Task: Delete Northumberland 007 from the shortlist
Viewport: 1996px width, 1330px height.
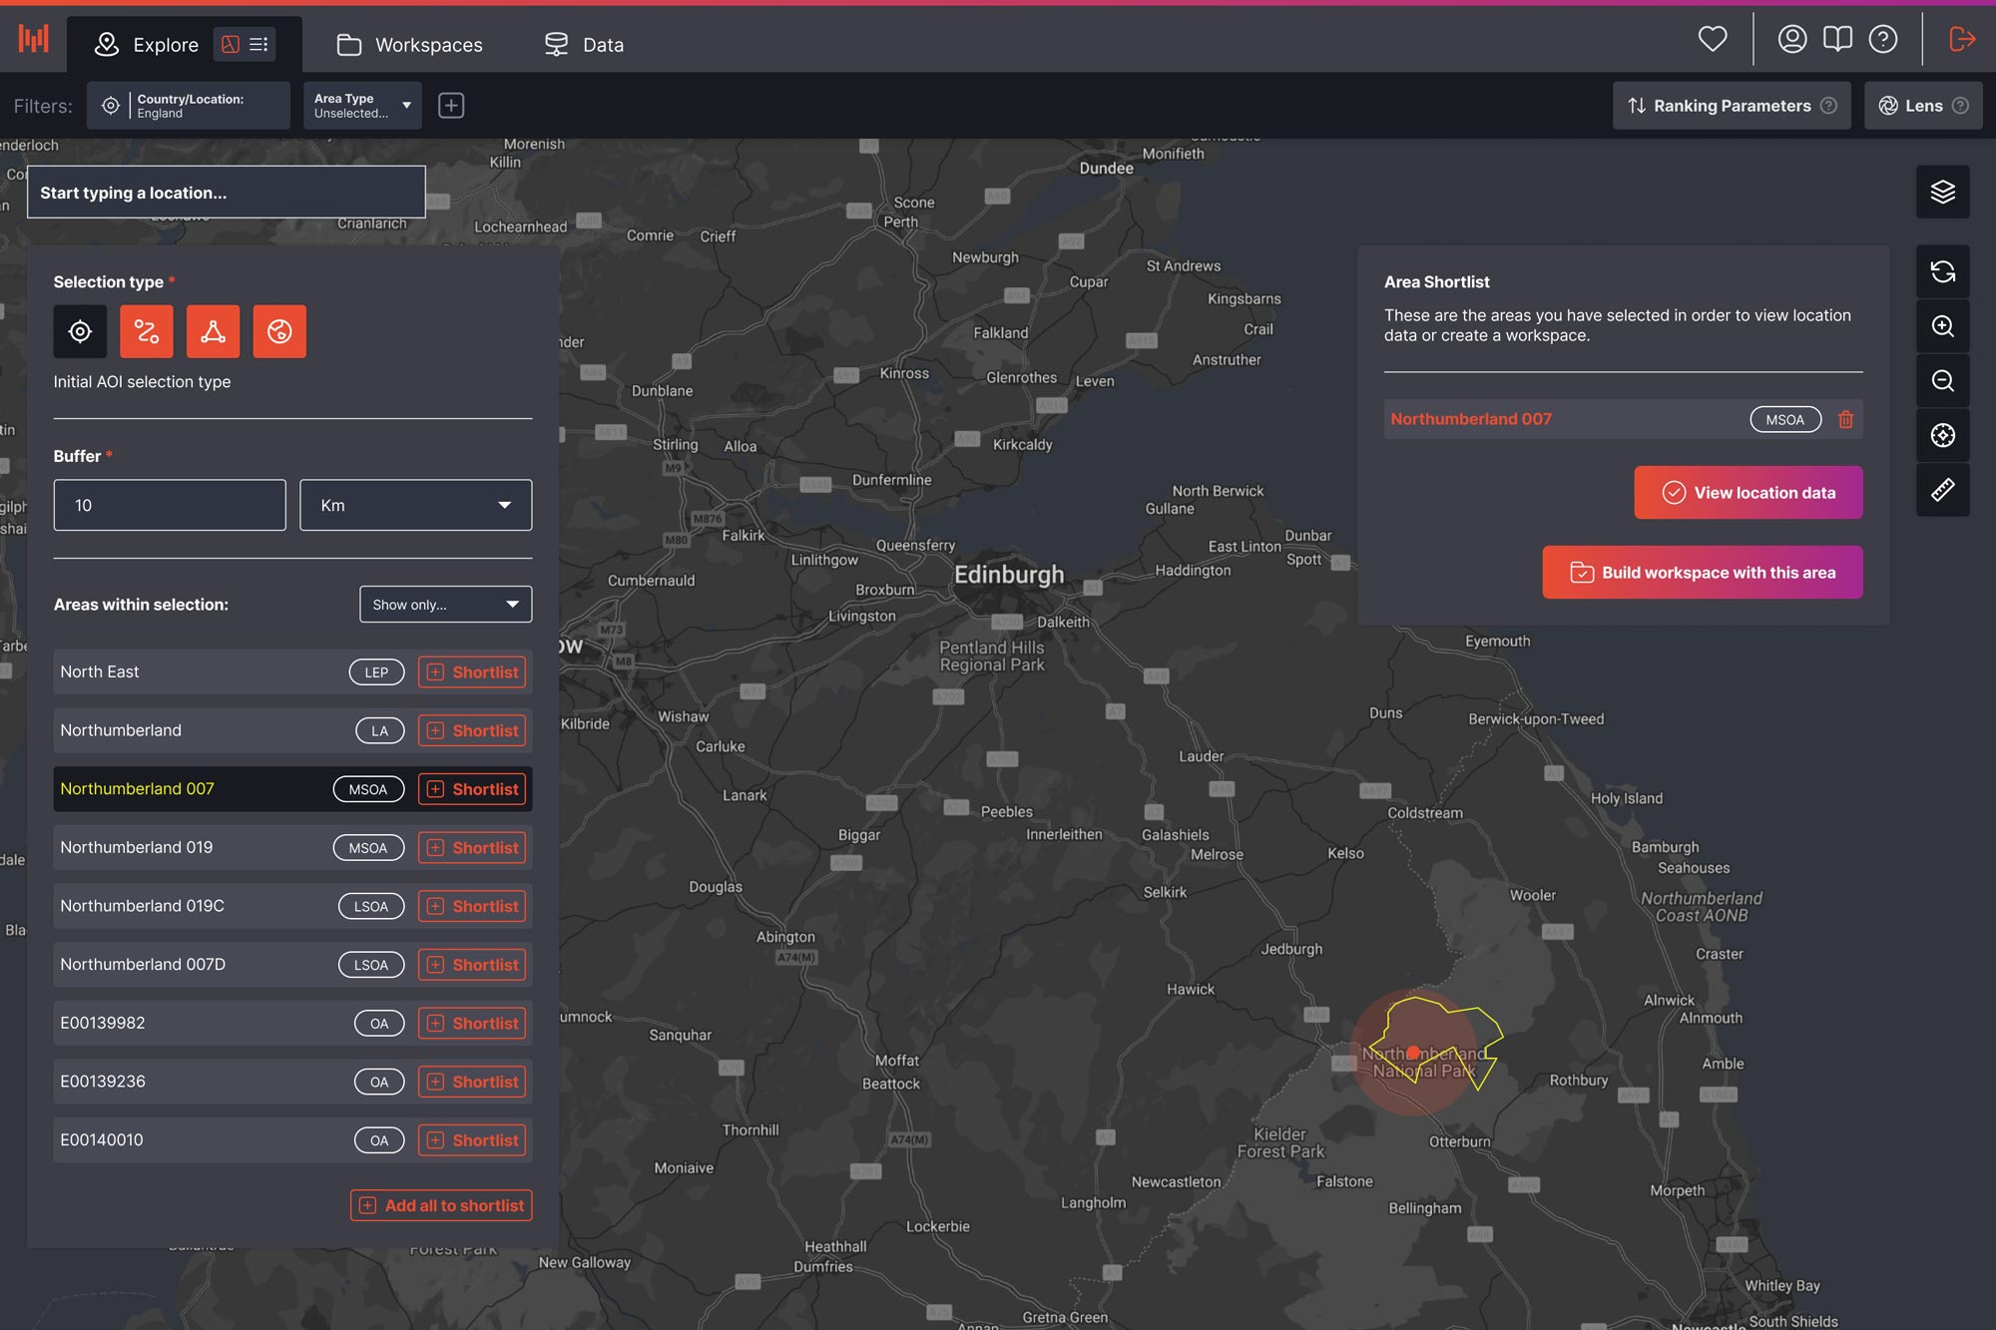Action: (x=1845, y=419)
